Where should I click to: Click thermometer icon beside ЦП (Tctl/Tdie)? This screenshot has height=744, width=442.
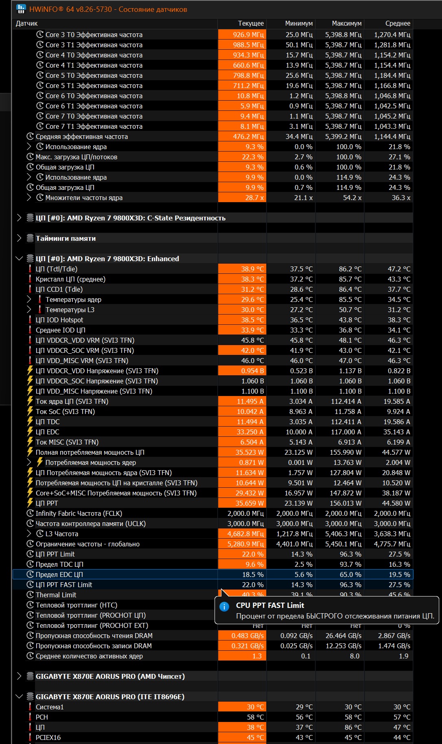[x=30, y=269]
